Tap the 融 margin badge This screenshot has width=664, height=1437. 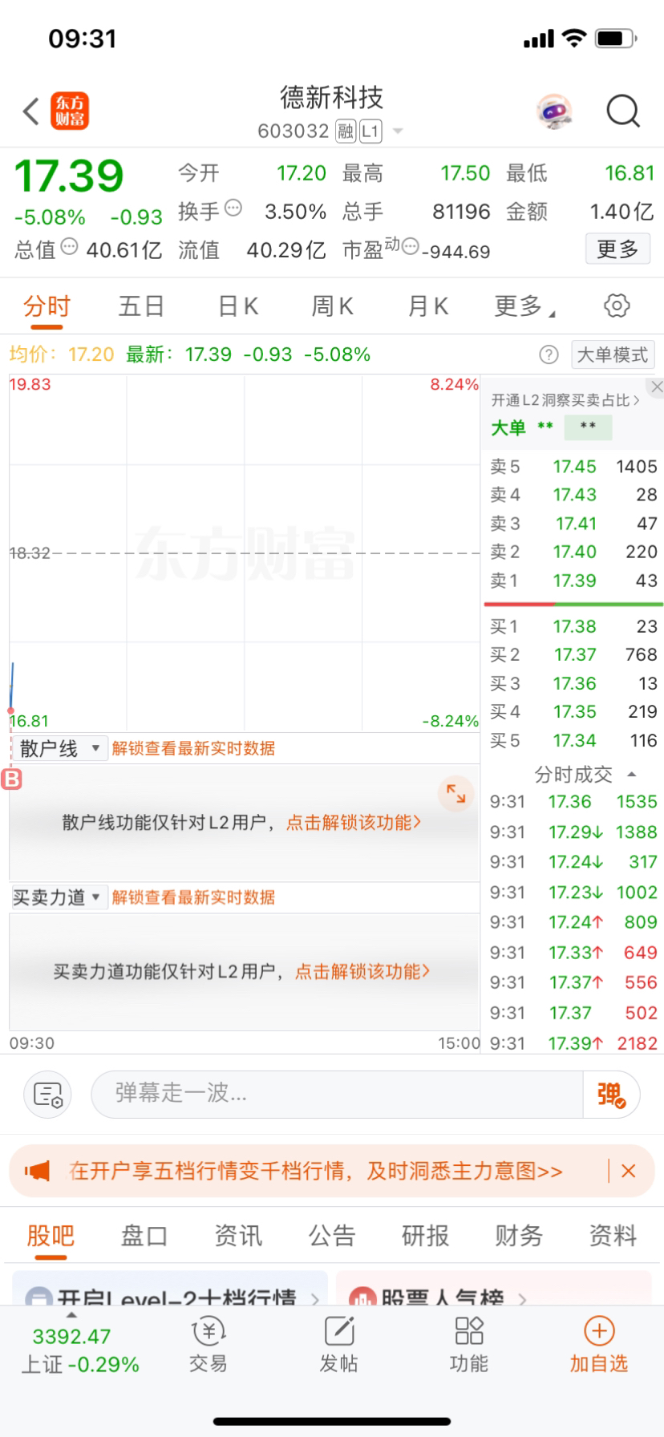tap(345, 131)
